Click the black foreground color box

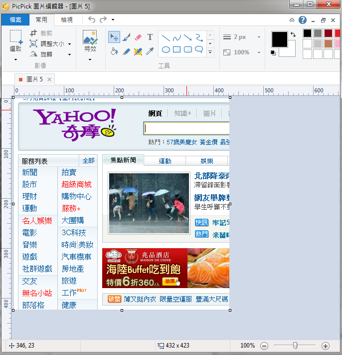click(280, 39)
